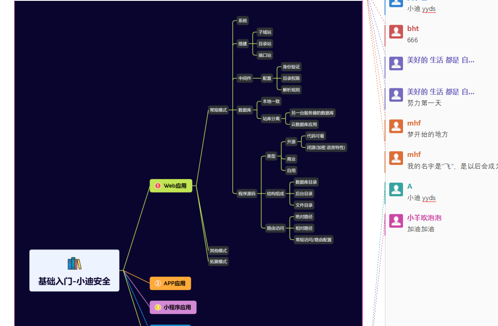Screen dimensions: 498x326
Task: Select the 常规模式 mind map node
Action: [x=218, y=110]
